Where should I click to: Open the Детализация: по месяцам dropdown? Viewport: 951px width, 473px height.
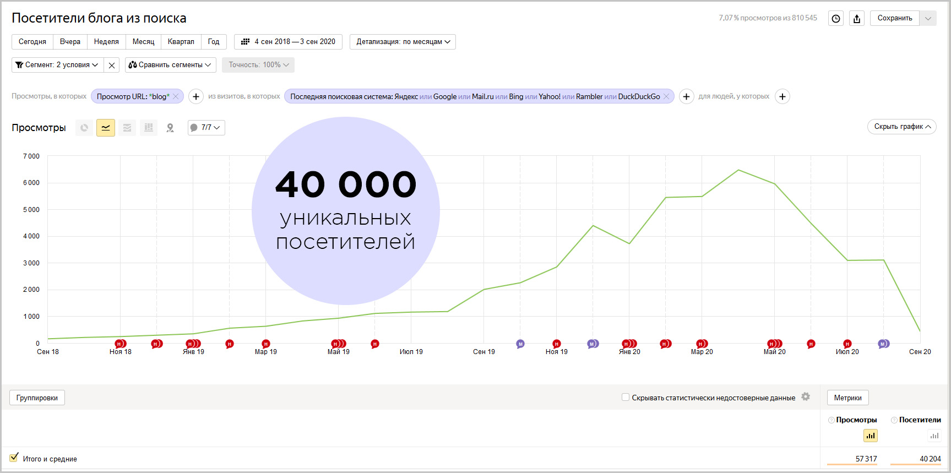[x=403, y=42]
